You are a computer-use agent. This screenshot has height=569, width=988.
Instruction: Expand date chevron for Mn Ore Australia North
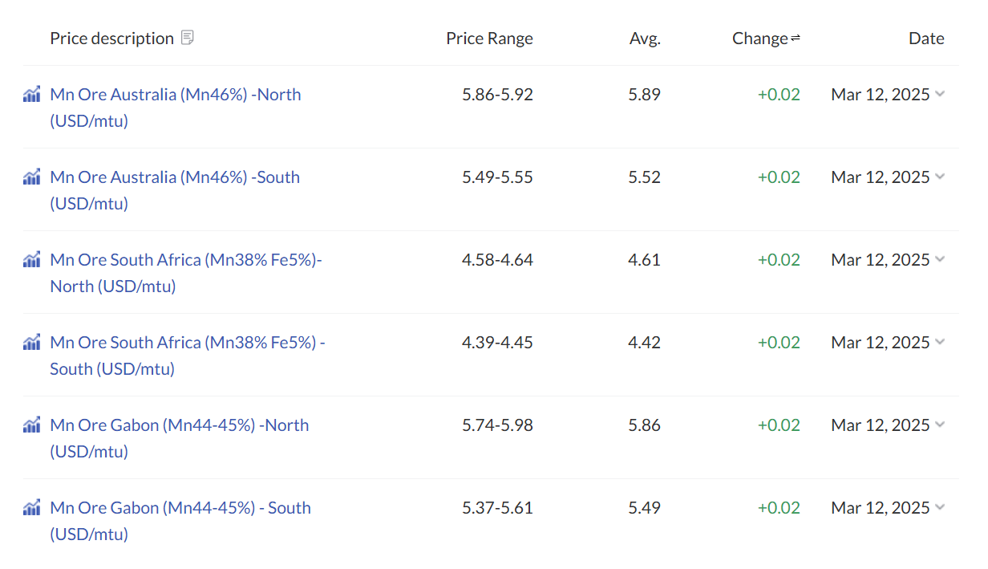940,94
